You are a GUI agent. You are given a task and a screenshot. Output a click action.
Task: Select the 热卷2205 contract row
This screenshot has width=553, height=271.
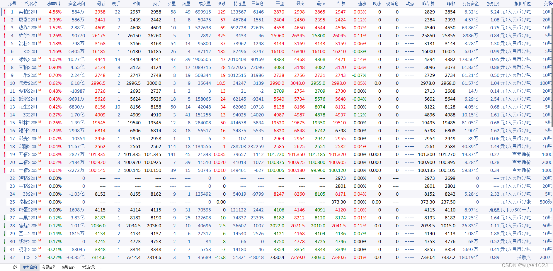(276, 28)
